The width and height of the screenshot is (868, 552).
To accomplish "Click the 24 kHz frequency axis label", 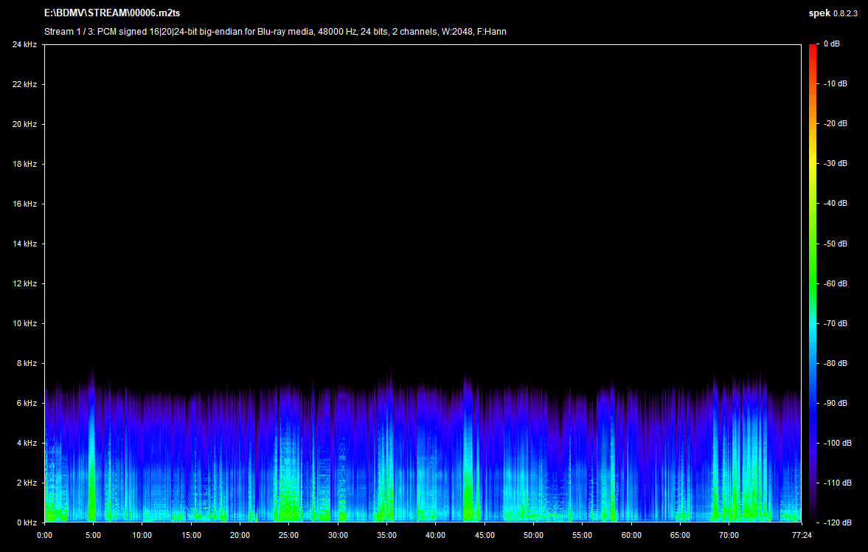I will point(24,45).
